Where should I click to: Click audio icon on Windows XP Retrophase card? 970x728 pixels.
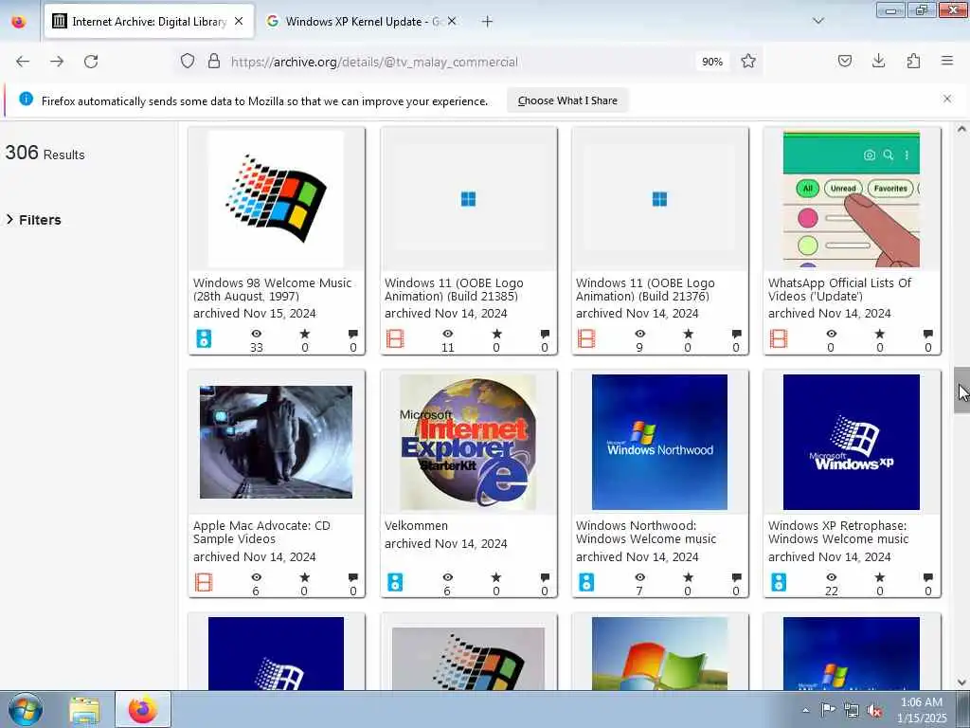click(x=779, y=582)
